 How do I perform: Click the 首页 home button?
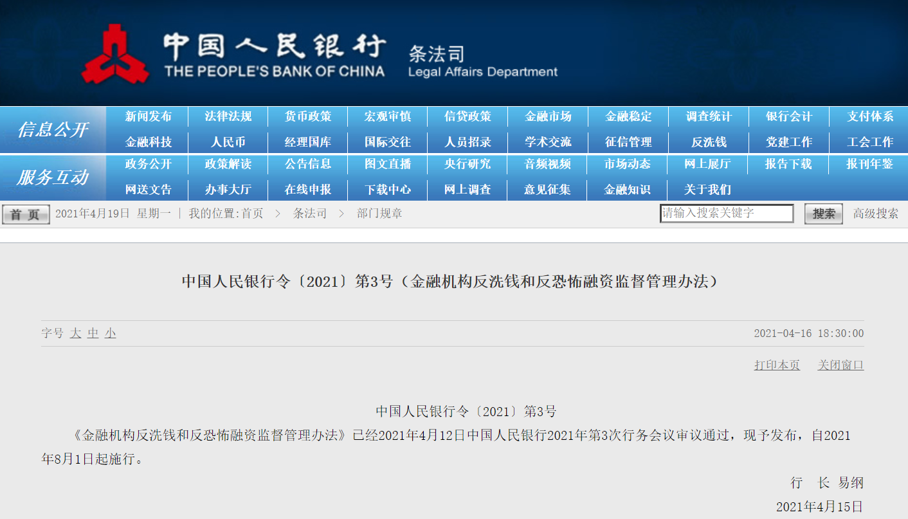[x=26, y=214]
